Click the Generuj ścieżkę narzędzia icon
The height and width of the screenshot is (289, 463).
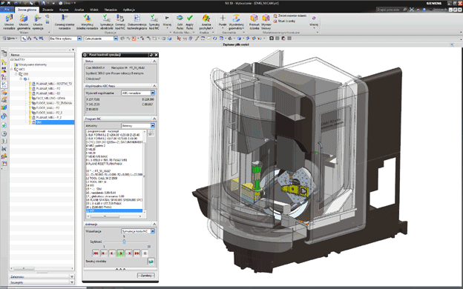[x=65, y=19]
